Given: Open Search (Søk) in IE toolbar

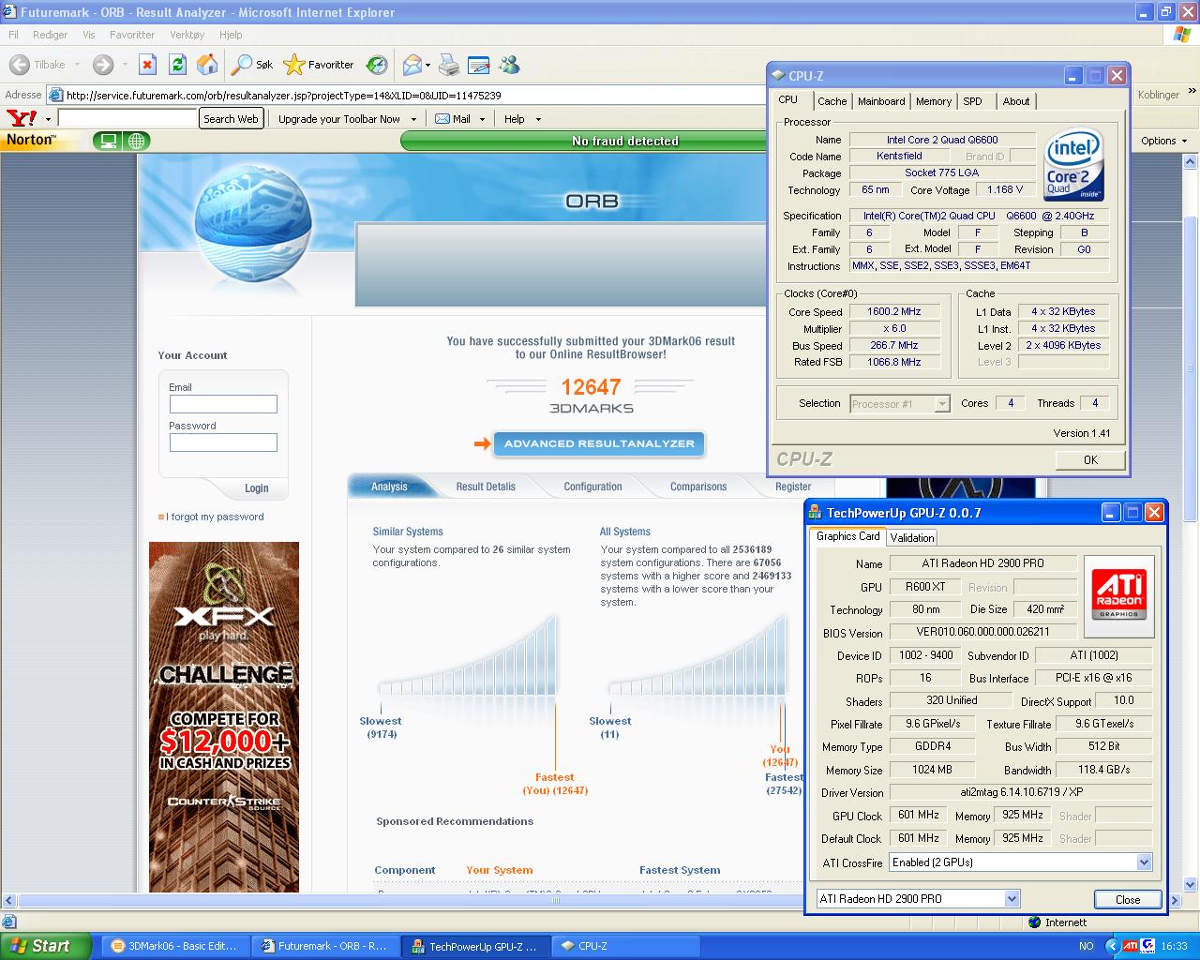Looking at the screenshot, I should tap(252, 65).
